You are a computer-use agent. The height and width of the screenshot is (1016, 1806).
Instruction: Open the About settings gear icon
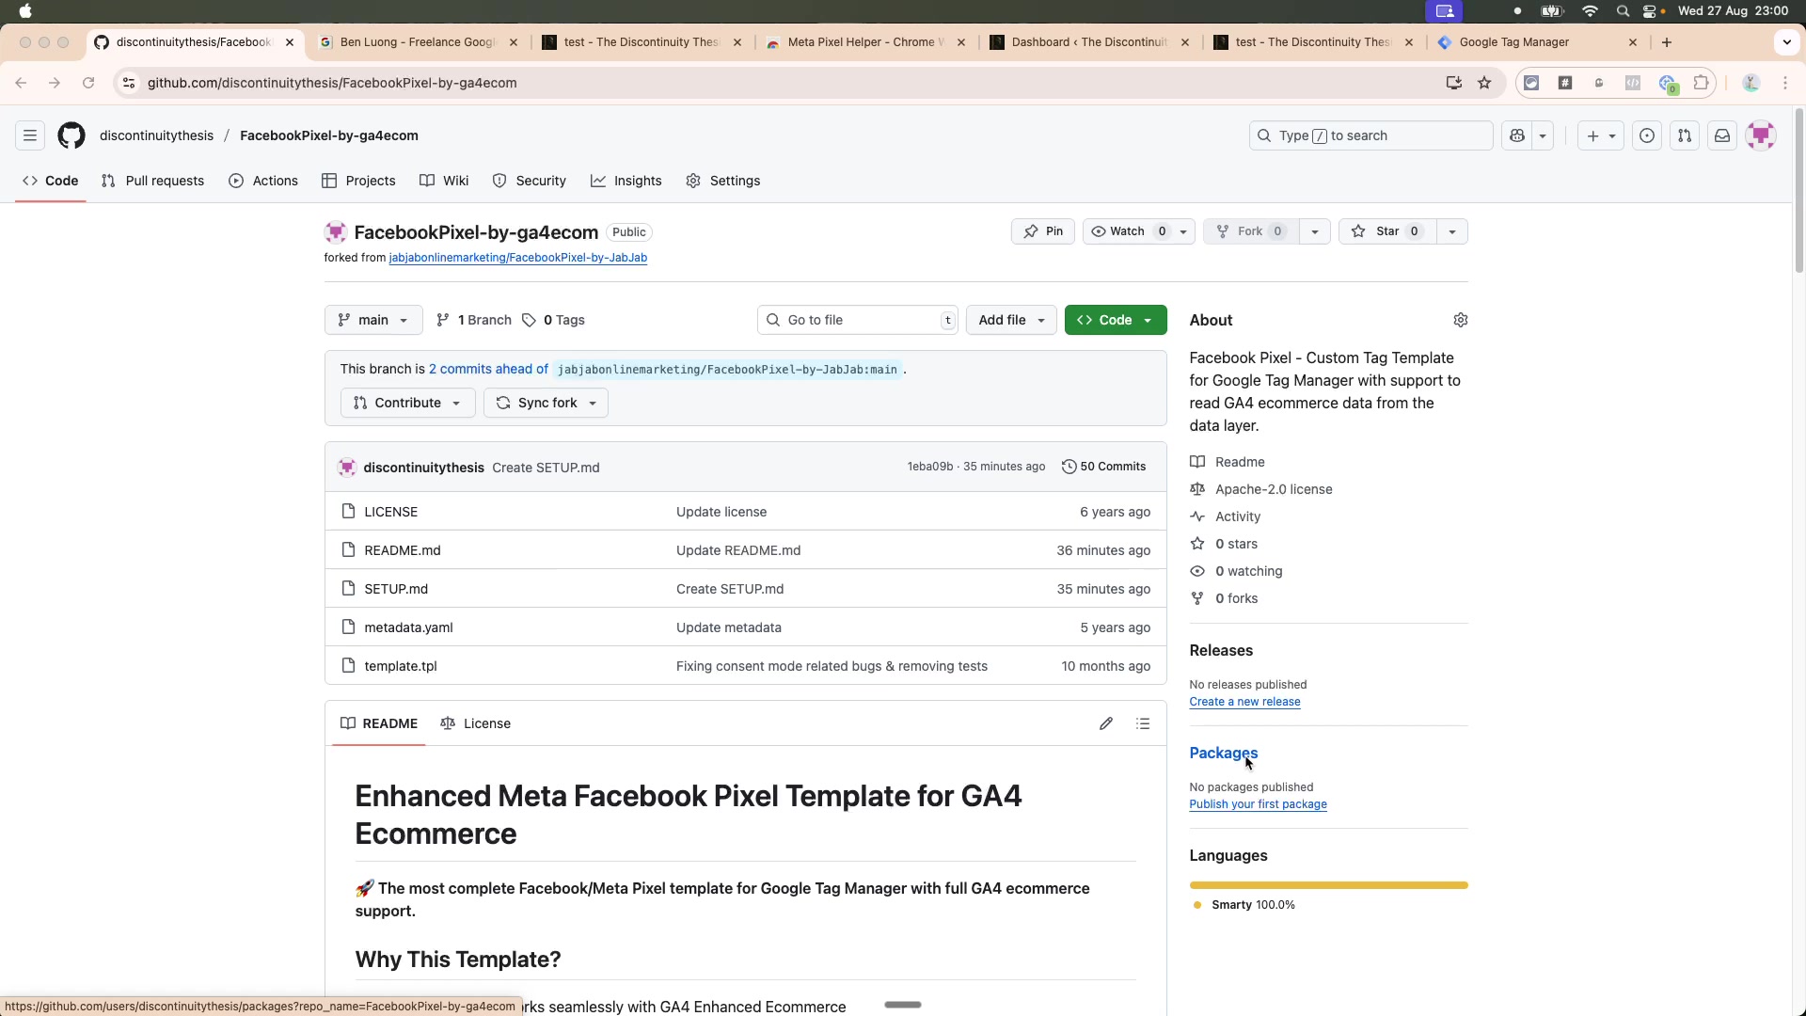[1460, 320]
